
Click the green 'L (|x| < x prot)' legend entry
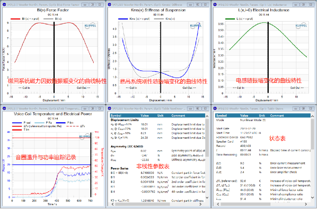click(x=239, y=19)
